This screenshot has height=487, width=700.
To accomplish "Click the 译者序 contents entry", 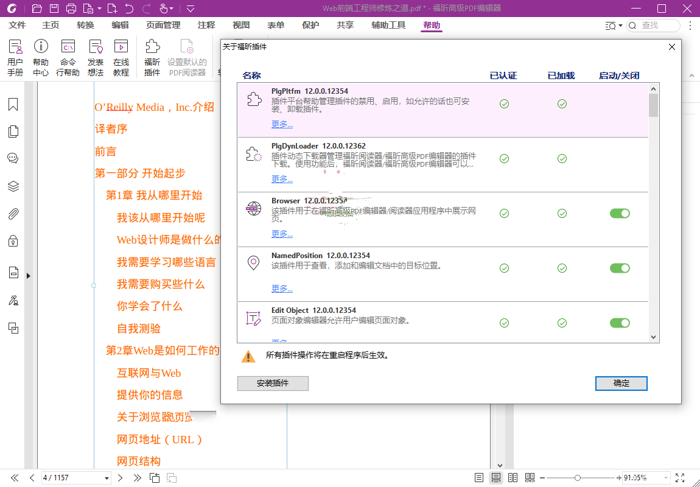I will 111,129.
